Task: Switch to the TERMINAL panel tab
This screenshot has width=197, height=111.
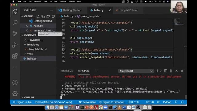Action: [83, 71]
